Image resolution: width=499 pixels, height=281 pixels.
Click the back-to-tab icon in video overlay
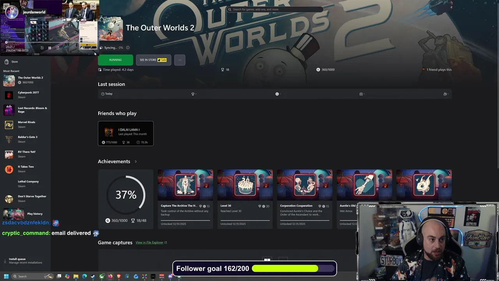click(x=6, y=6)
